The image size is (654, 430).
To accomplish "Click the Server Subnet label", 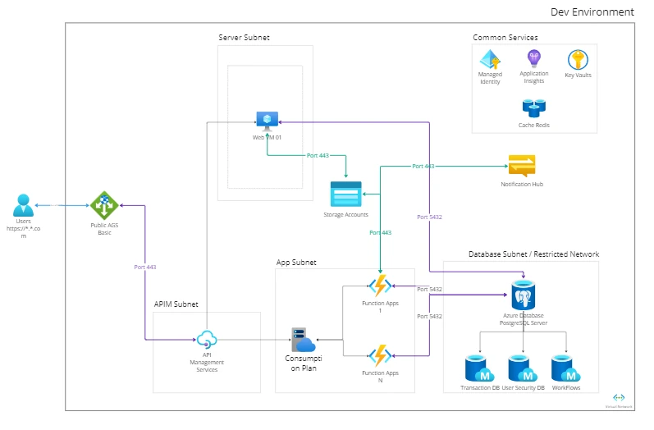I will pos(244,38).
